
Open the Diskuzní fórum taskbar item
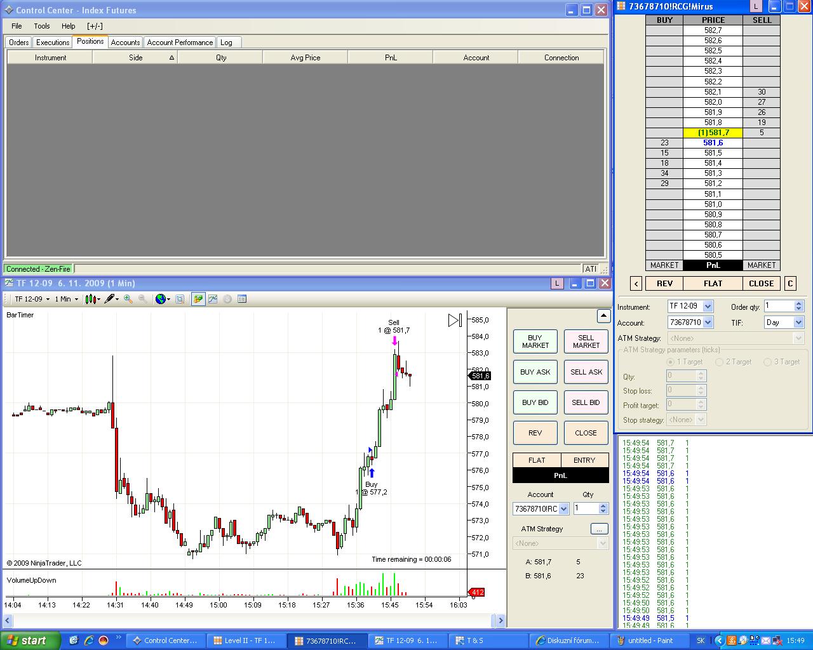(568, 640)
